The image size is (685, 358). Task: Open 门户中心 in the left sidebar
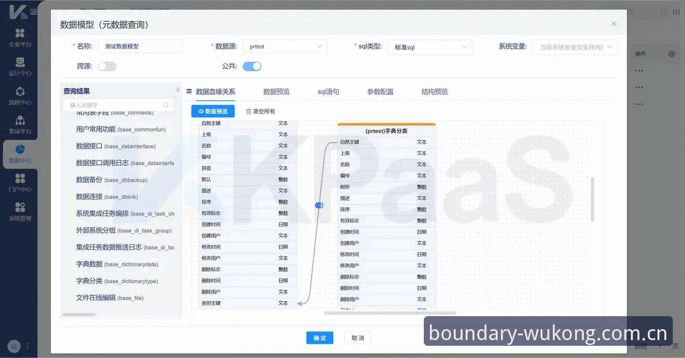pyautogui.click(x=20, y=183)
